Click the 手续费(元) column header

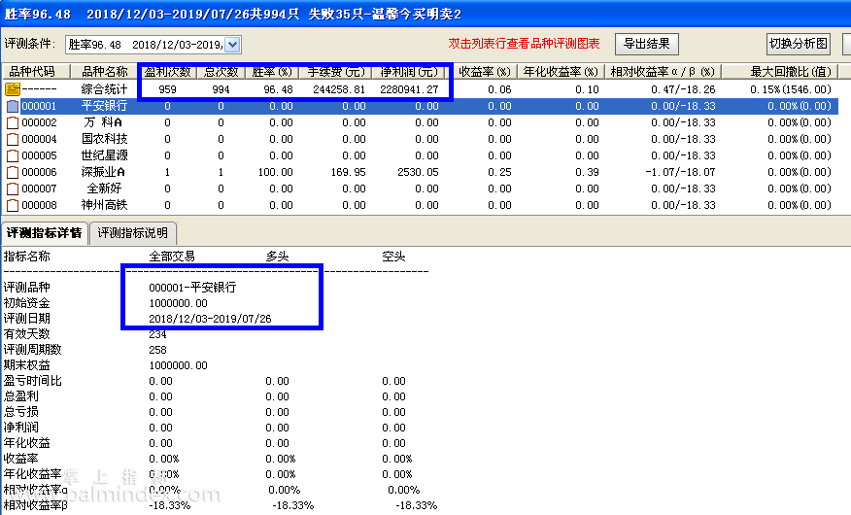336,72
